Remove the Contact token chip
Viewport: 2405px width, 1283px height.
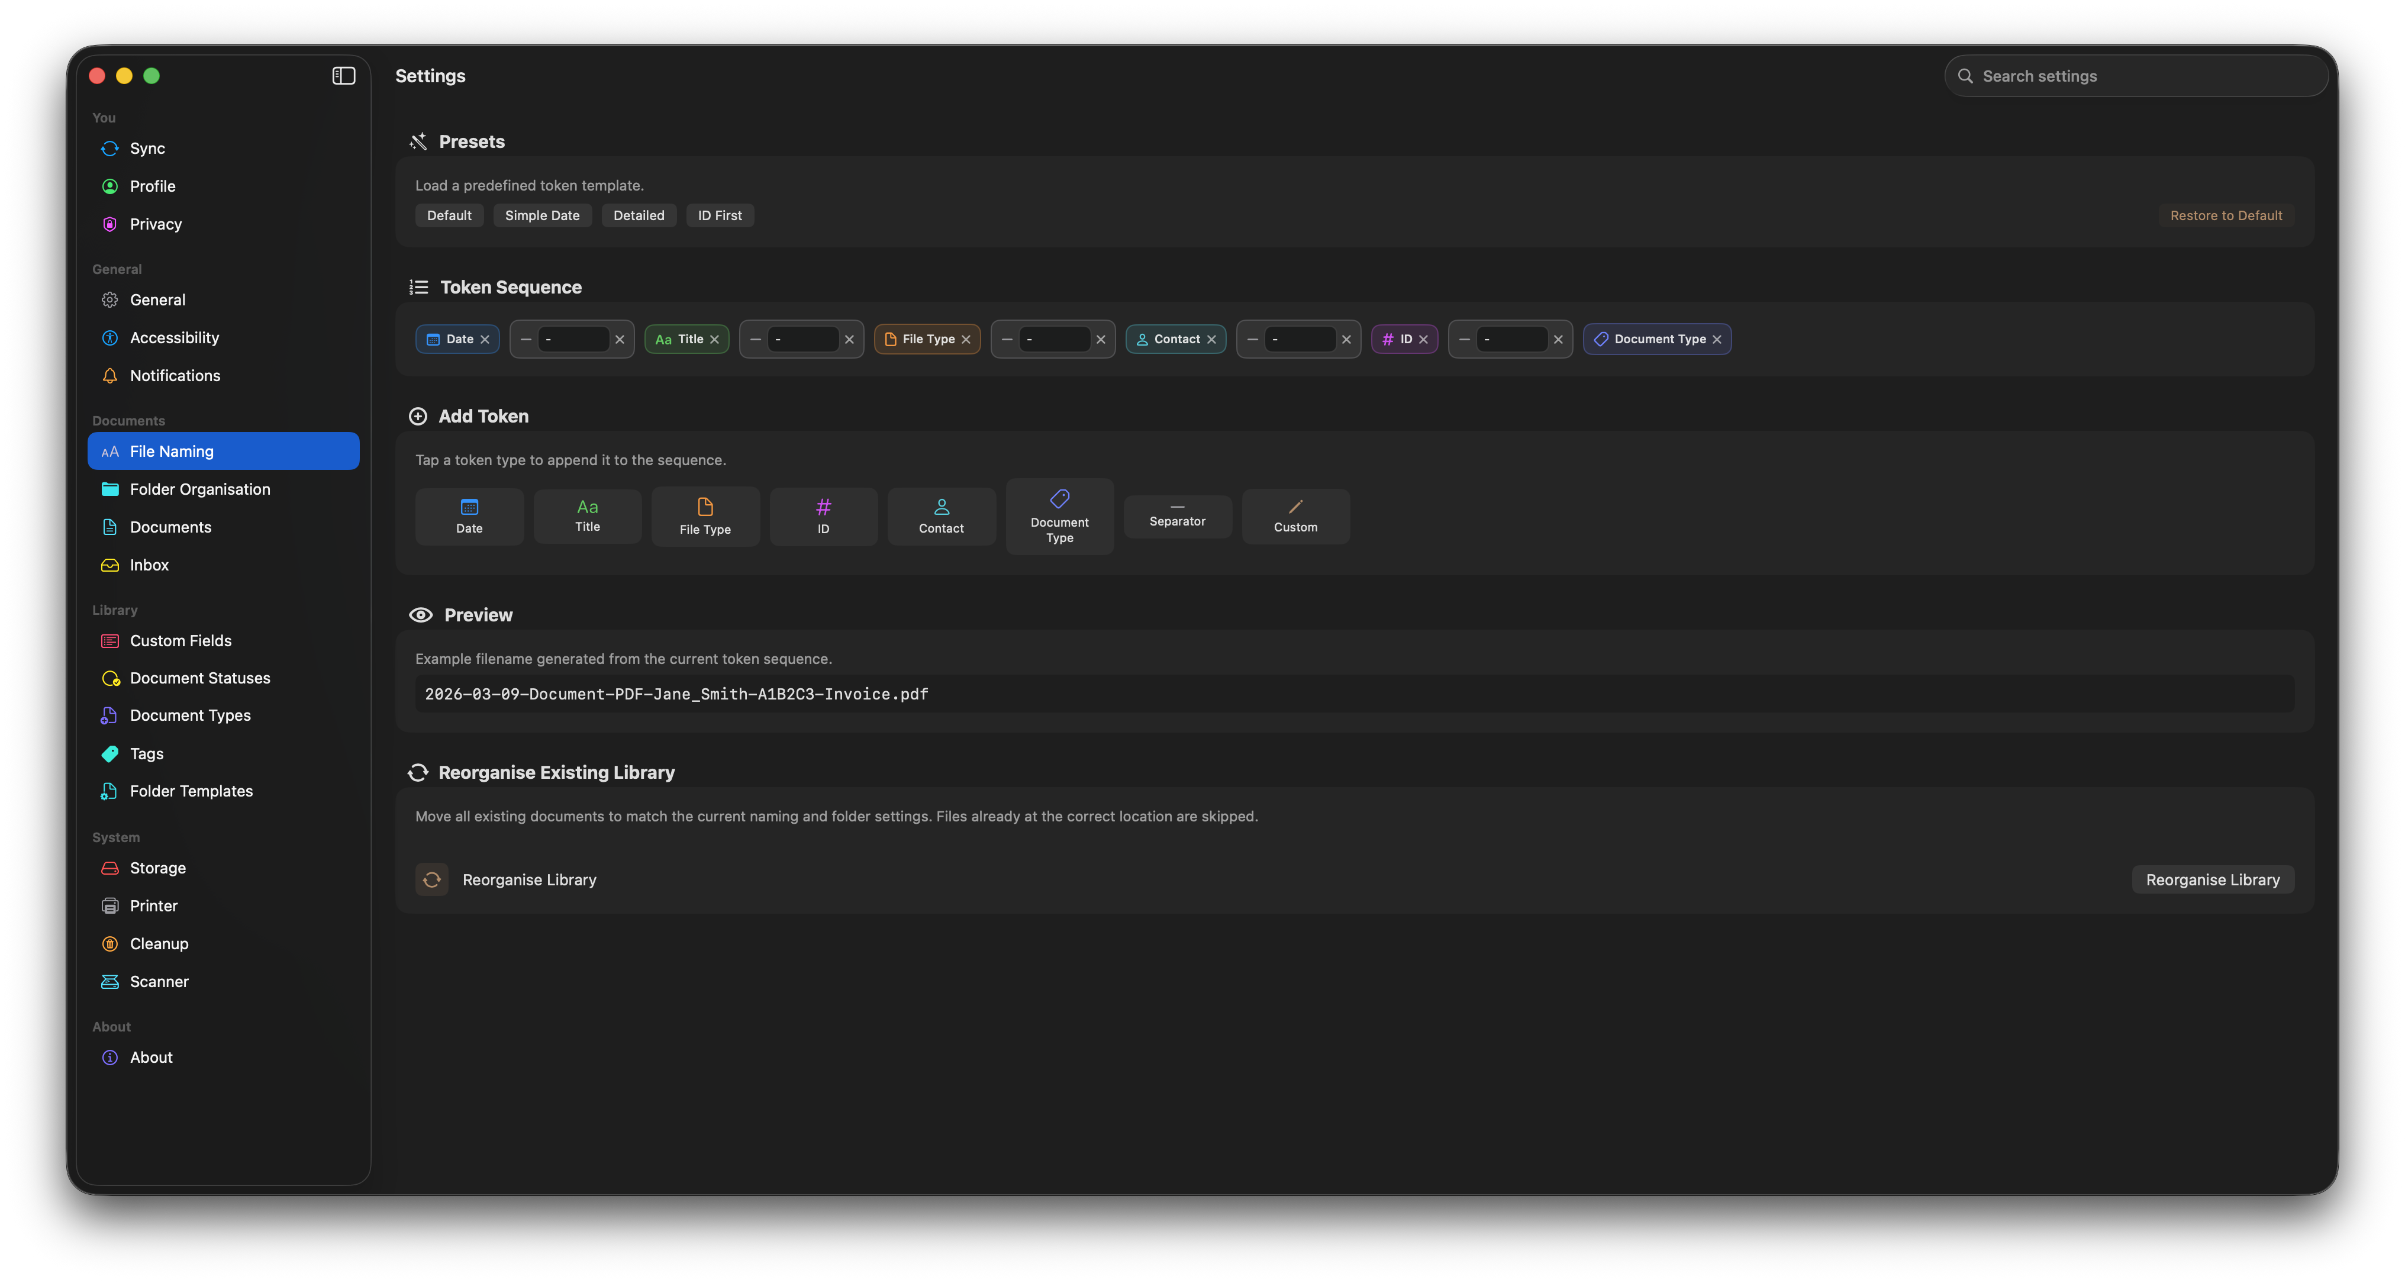(x=1211, y=339)
